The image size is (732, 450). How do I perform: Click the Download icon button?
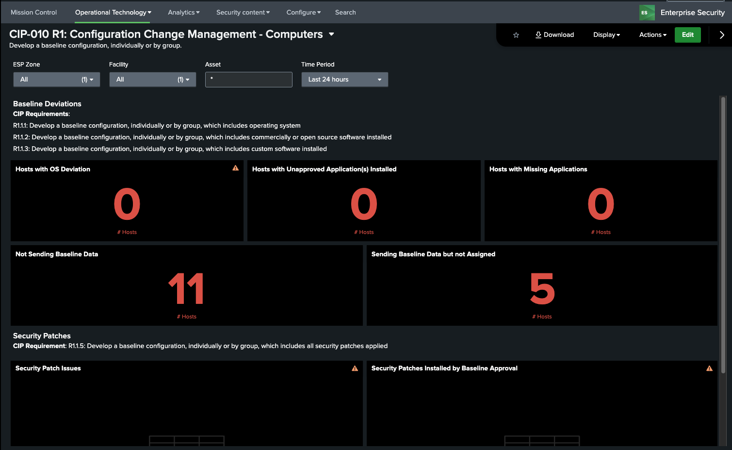554,35
